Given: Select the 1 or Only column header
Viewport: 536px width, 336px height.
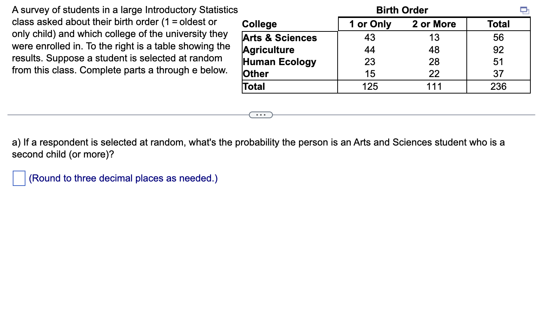Looking at the screenshot, I should tap(370, 24).
